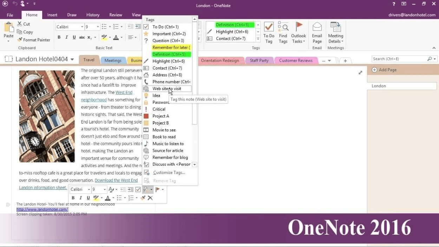Image resolution: width=439 pixels, height=247 pixels.
Task: Choose the Movie to see tag
Action: [x=167, y=130]
